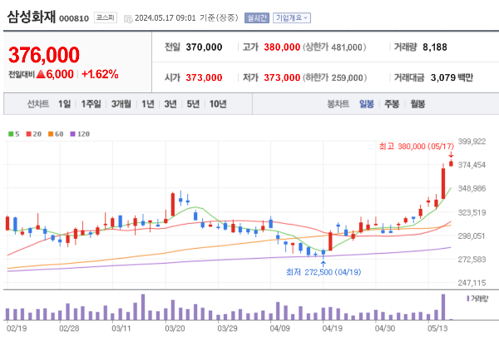Click the 2024.05.17 09:01 timestamp
The image size is (499, 348).
pyautogui.click(x=166, y=17)
